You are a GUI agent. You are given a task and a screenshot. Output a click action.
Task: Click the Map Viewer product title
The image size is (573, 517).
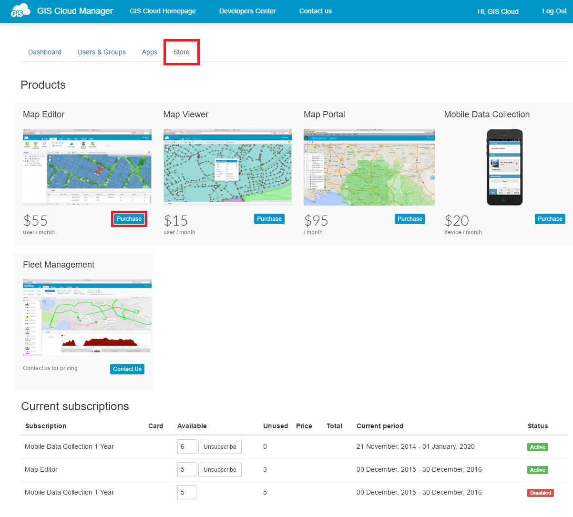[186, 114]
